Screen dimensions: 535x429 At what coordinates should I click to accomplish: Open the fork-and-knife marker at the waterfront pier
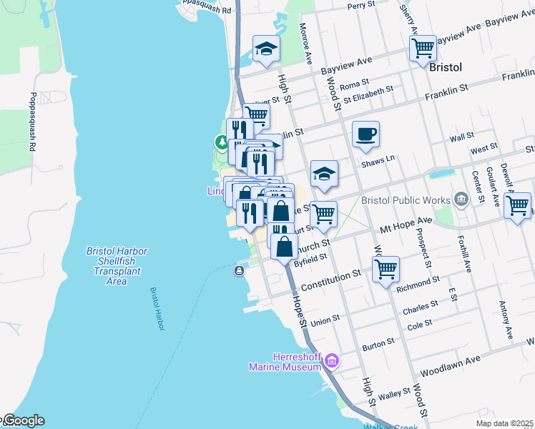pos(250,216)
